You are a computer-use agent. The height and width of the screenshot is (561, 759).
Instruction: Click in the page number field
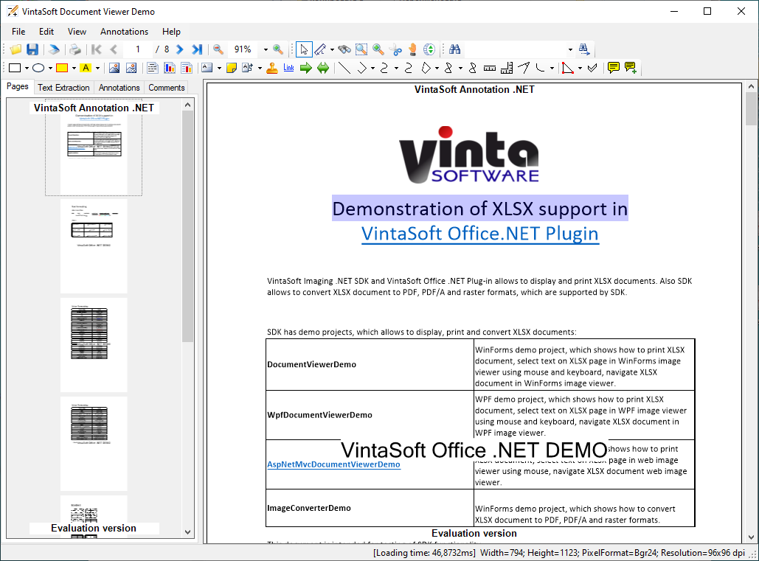(x=138, y=49)
